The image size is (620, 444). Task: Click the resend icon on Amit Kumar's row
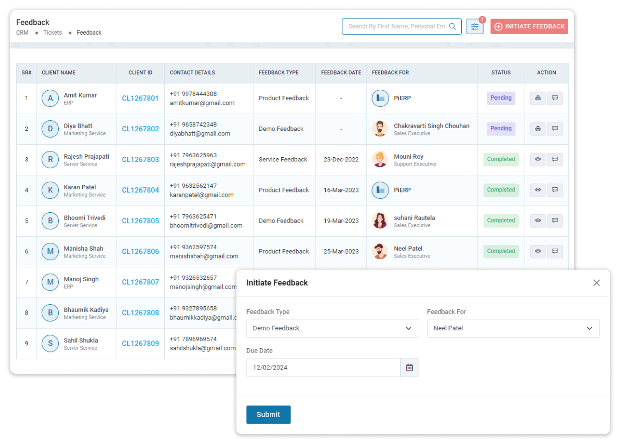[x=538, y=98]
